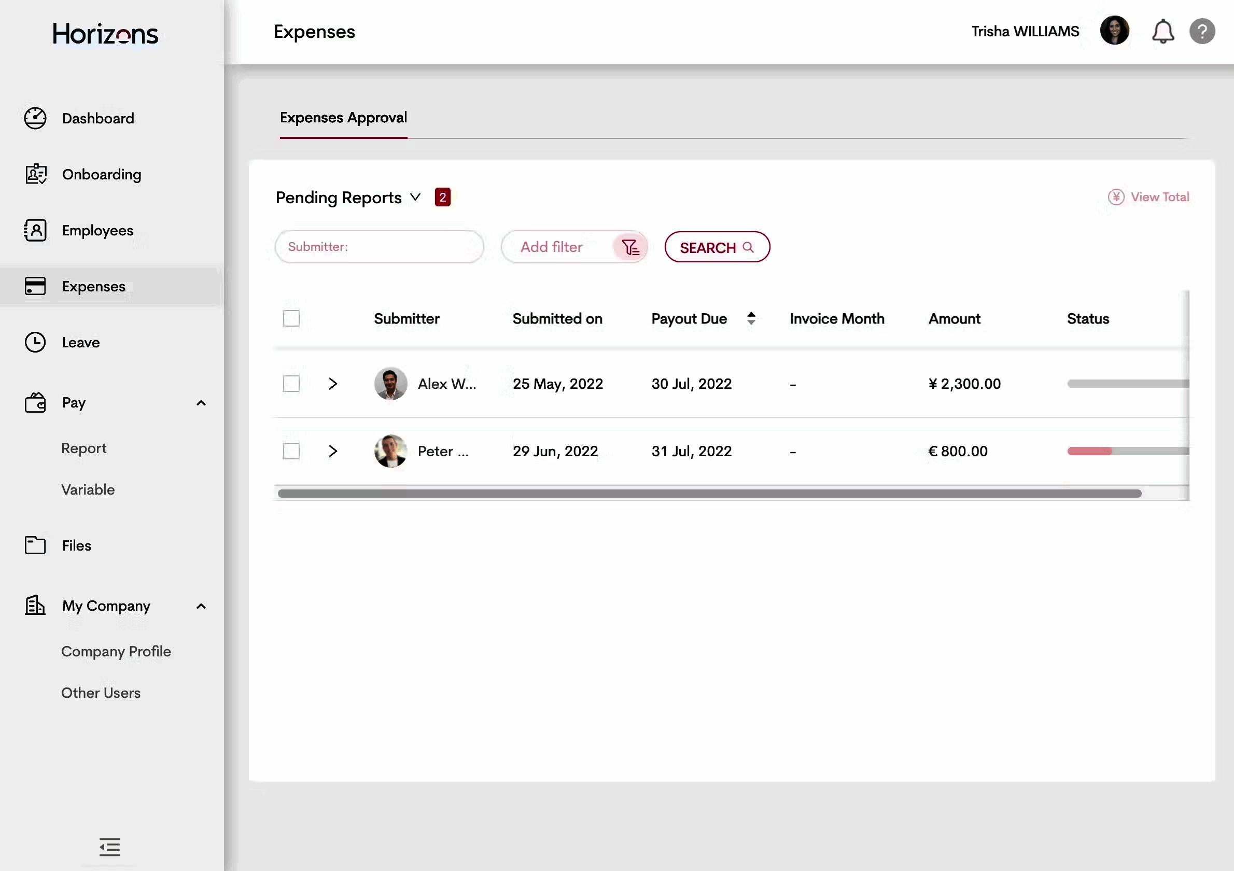Tick checkbox for Peter row
Screen dimensions: 1234x871
pos(291,451)
